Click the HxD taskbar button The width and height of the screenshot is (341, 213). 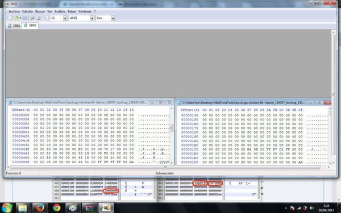point(106,208)
